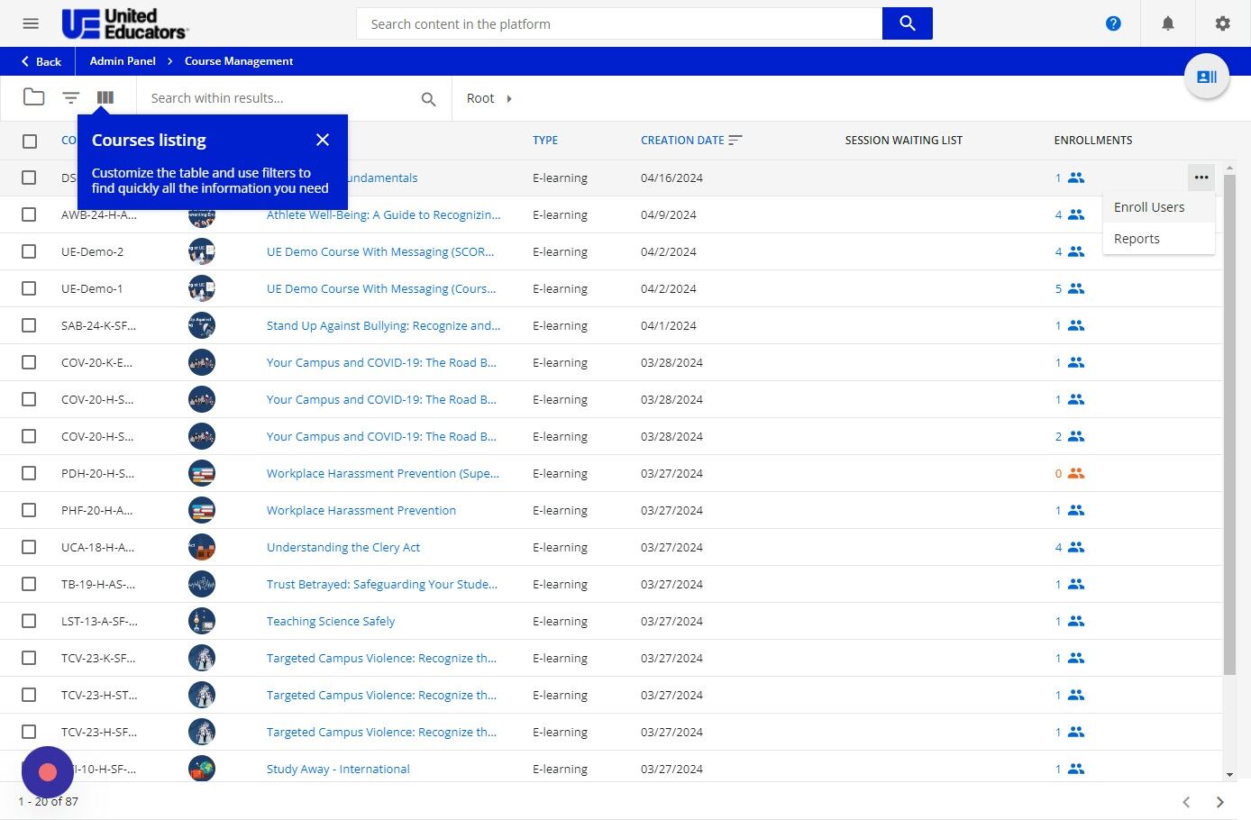Choose Enroll Users from the menu

pyautogui.click(x=1149, y=207)
